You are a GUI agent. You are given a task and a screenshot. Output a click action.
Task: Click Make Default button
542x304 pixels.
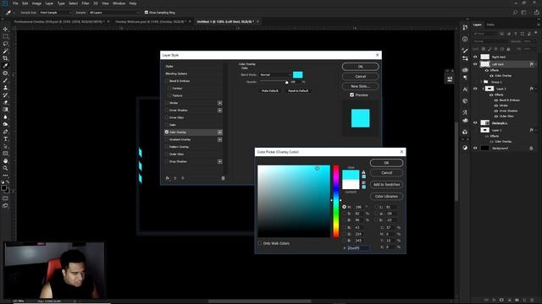coord(269,90)
